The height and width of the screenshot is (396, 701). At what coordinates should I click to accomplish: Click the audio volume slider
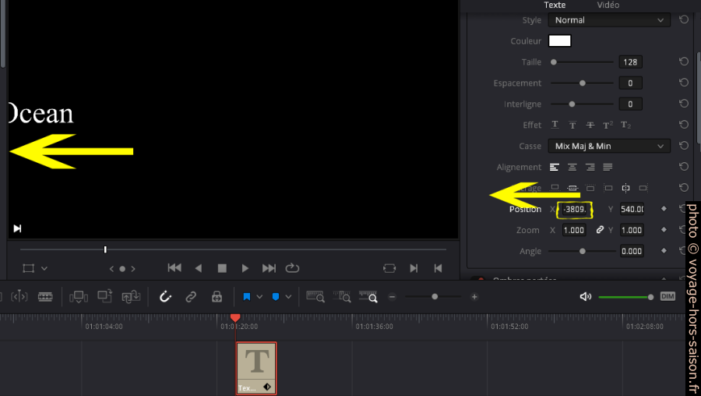click(626, 297)
